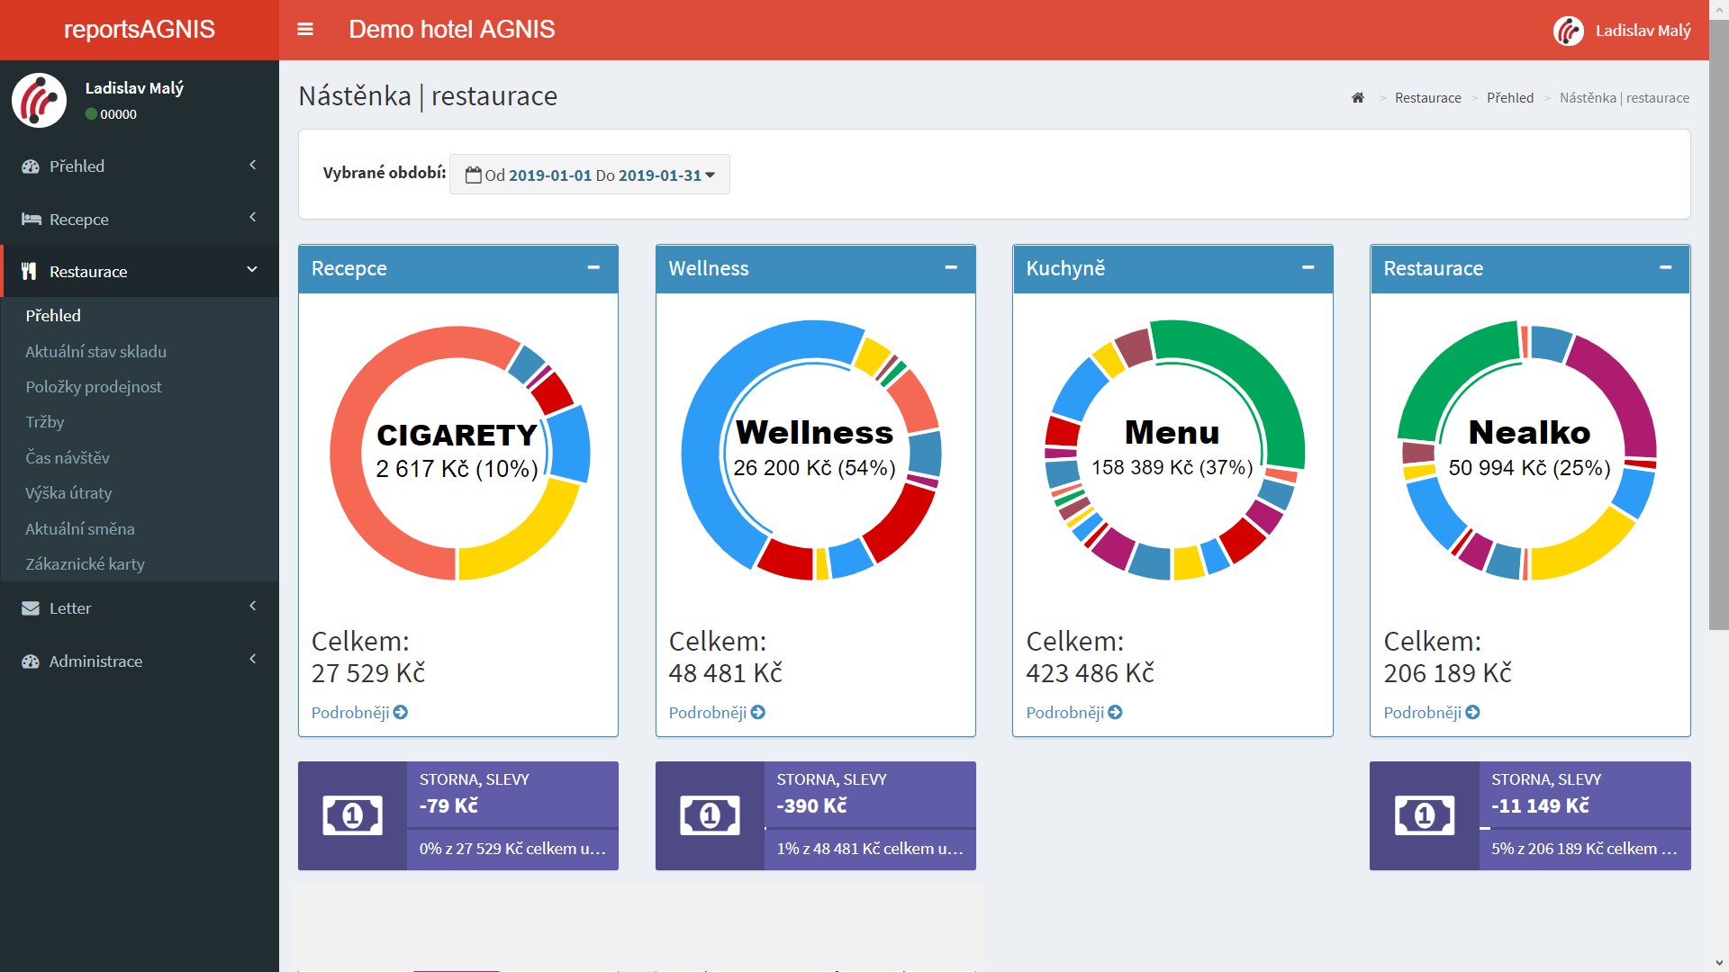
Task: Collapse the Wellness panel
Action: [951, 268]
